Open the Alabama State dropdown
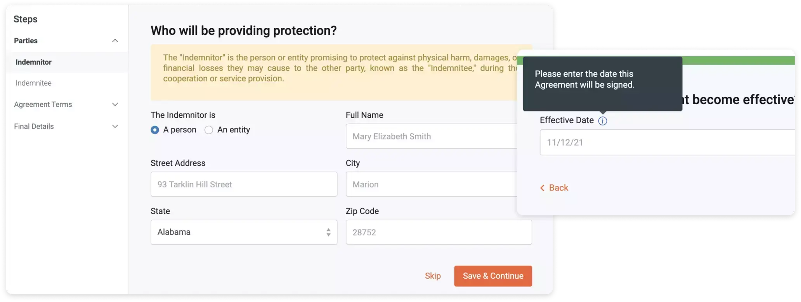The height and width of the screenshot is (302, 801). [x=244, y=232]
